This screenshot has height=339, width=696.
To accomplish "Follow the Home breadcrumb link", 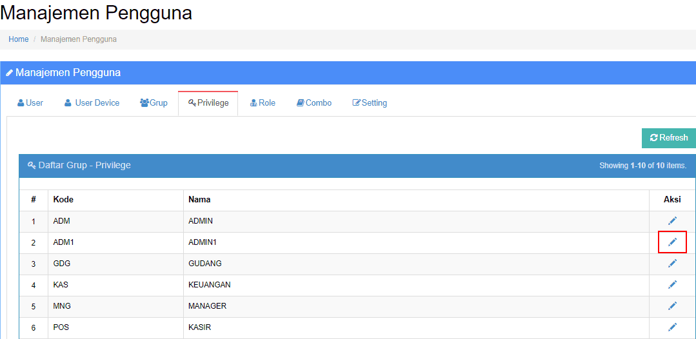I will [19, 39].
